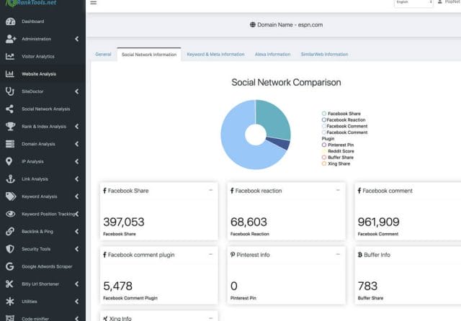Image resolution: width=461 pixels, height=321 pixels.
Task: Click the Rank & Index trophy icon
Action: (x=9, y=126)
